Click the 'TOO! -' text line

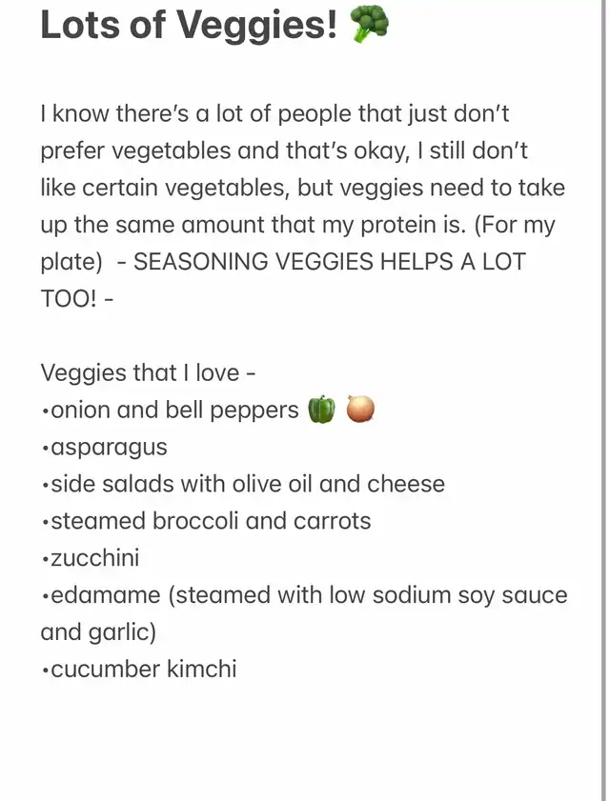(76, 299)
